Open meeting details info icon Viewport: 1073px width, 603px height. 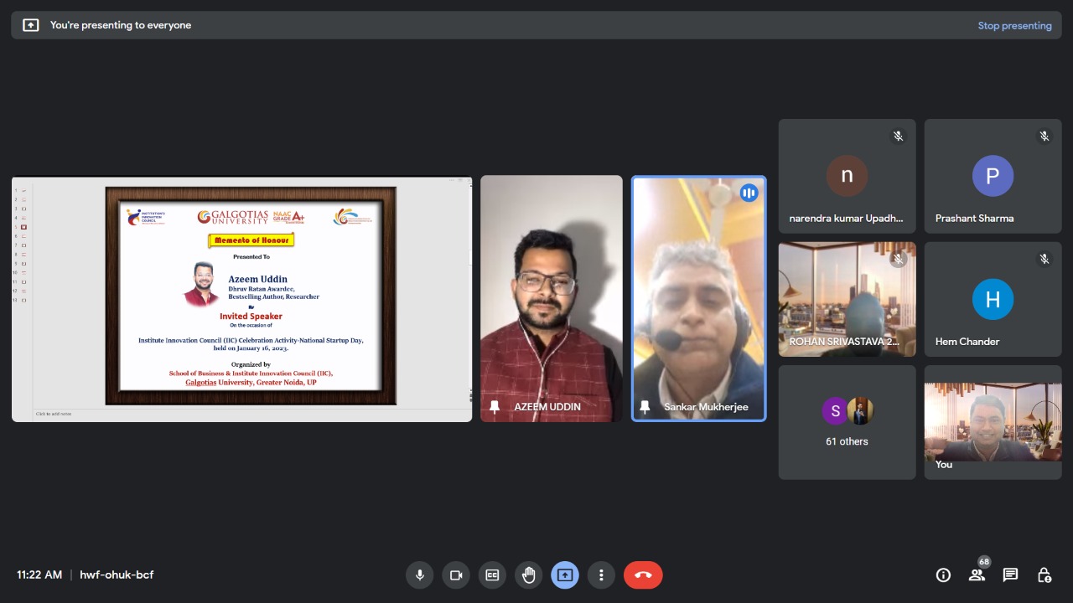pyautogui.click(x=943, y=575)
